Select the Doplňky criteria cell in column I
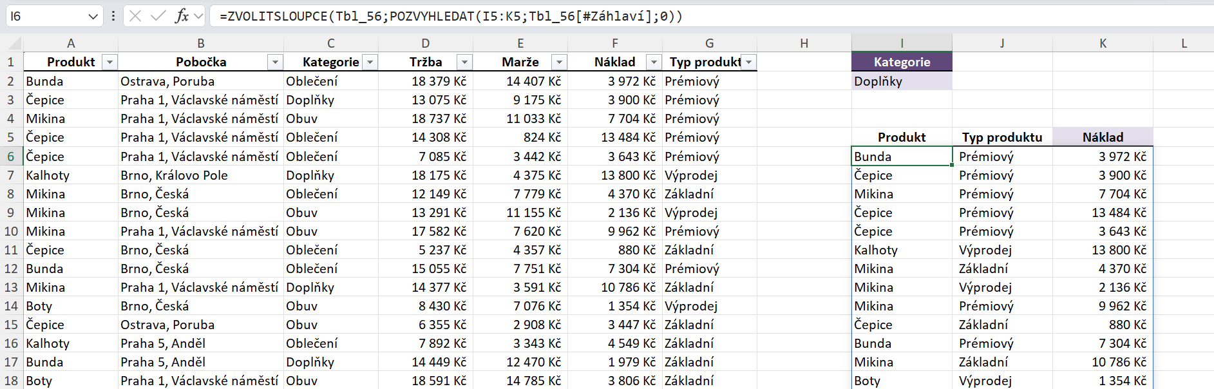The width and height of the screenshot is (1214, 389). 902,81
